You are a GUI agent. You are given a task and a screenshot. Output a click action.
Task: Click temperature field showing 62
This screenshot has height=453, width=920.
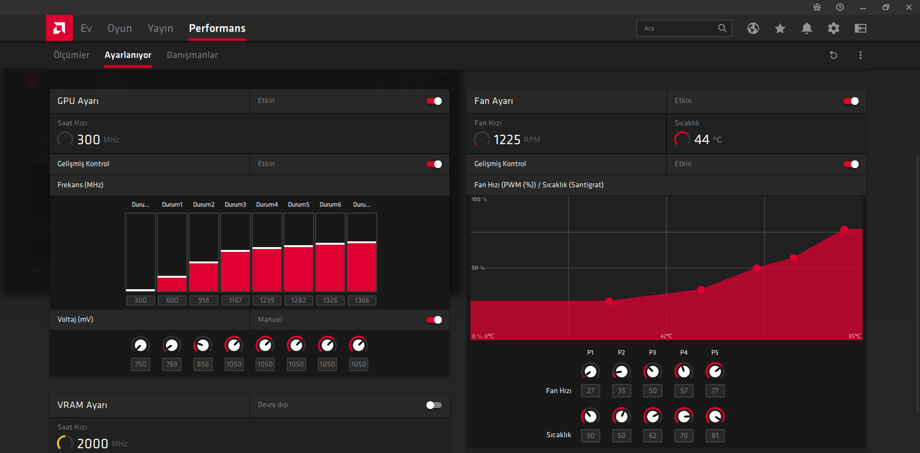point(653,436)
